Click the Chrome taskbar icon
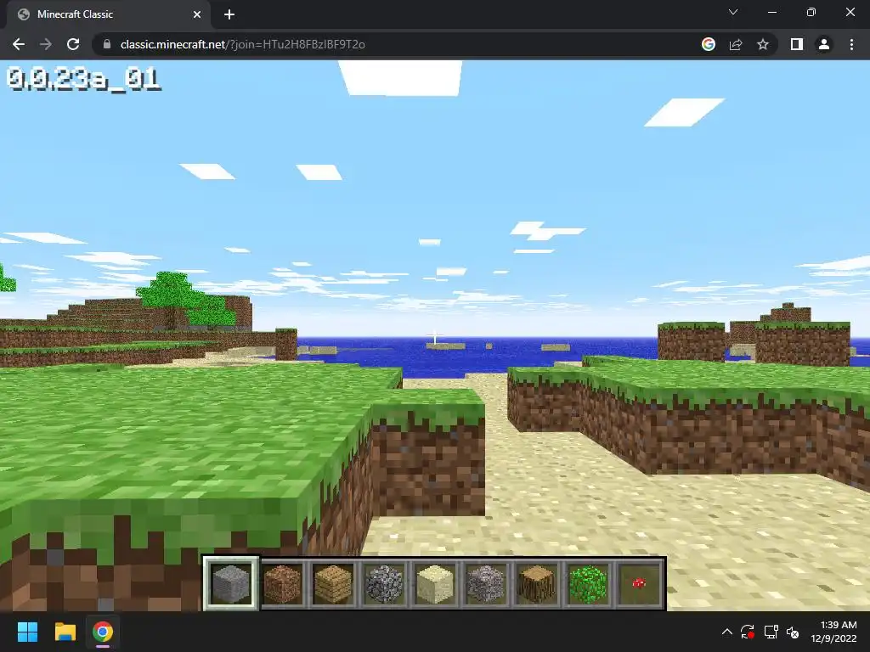870x652 pixels. pyautogui.click(x=103, y=632)
